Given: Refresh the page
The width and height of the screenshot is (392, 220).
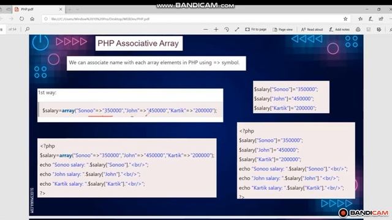Looking at the screenshot, I should (22, 19).
